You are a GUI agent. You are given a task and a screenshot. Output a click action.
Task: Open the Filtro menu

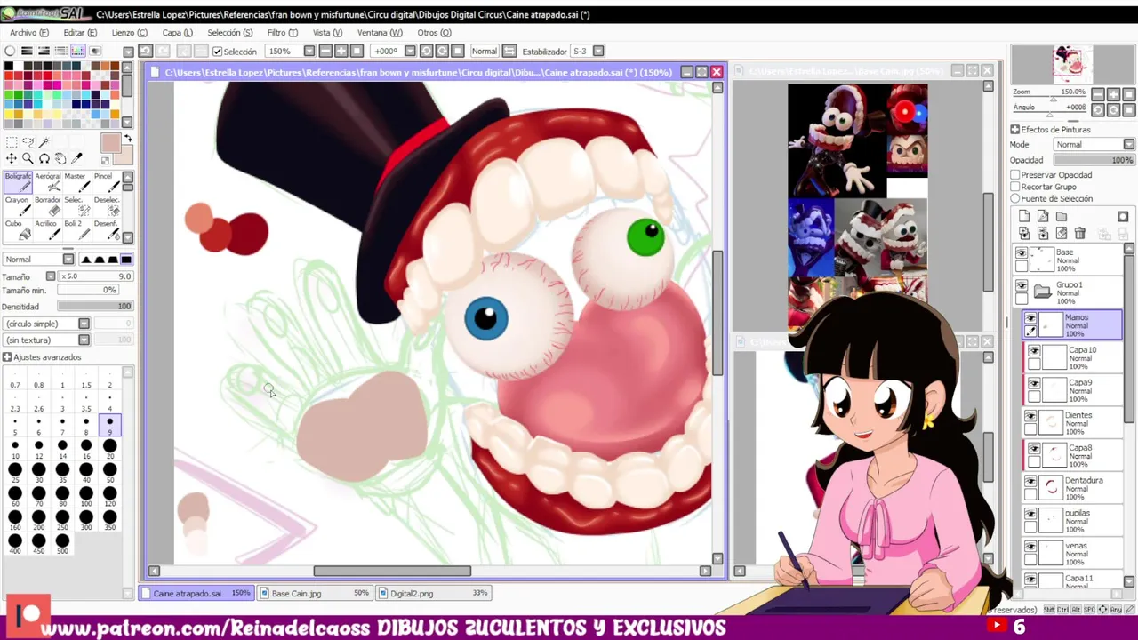(283, 33)
